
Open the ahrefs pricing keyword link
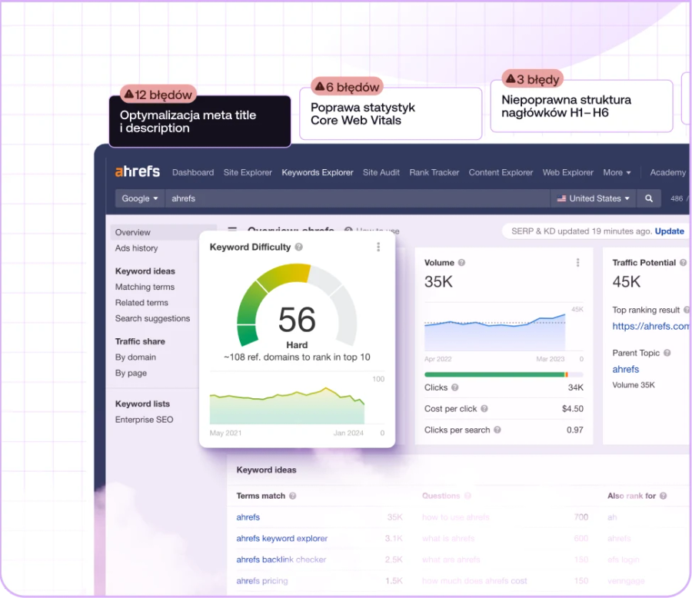click(x=262, y=581)
